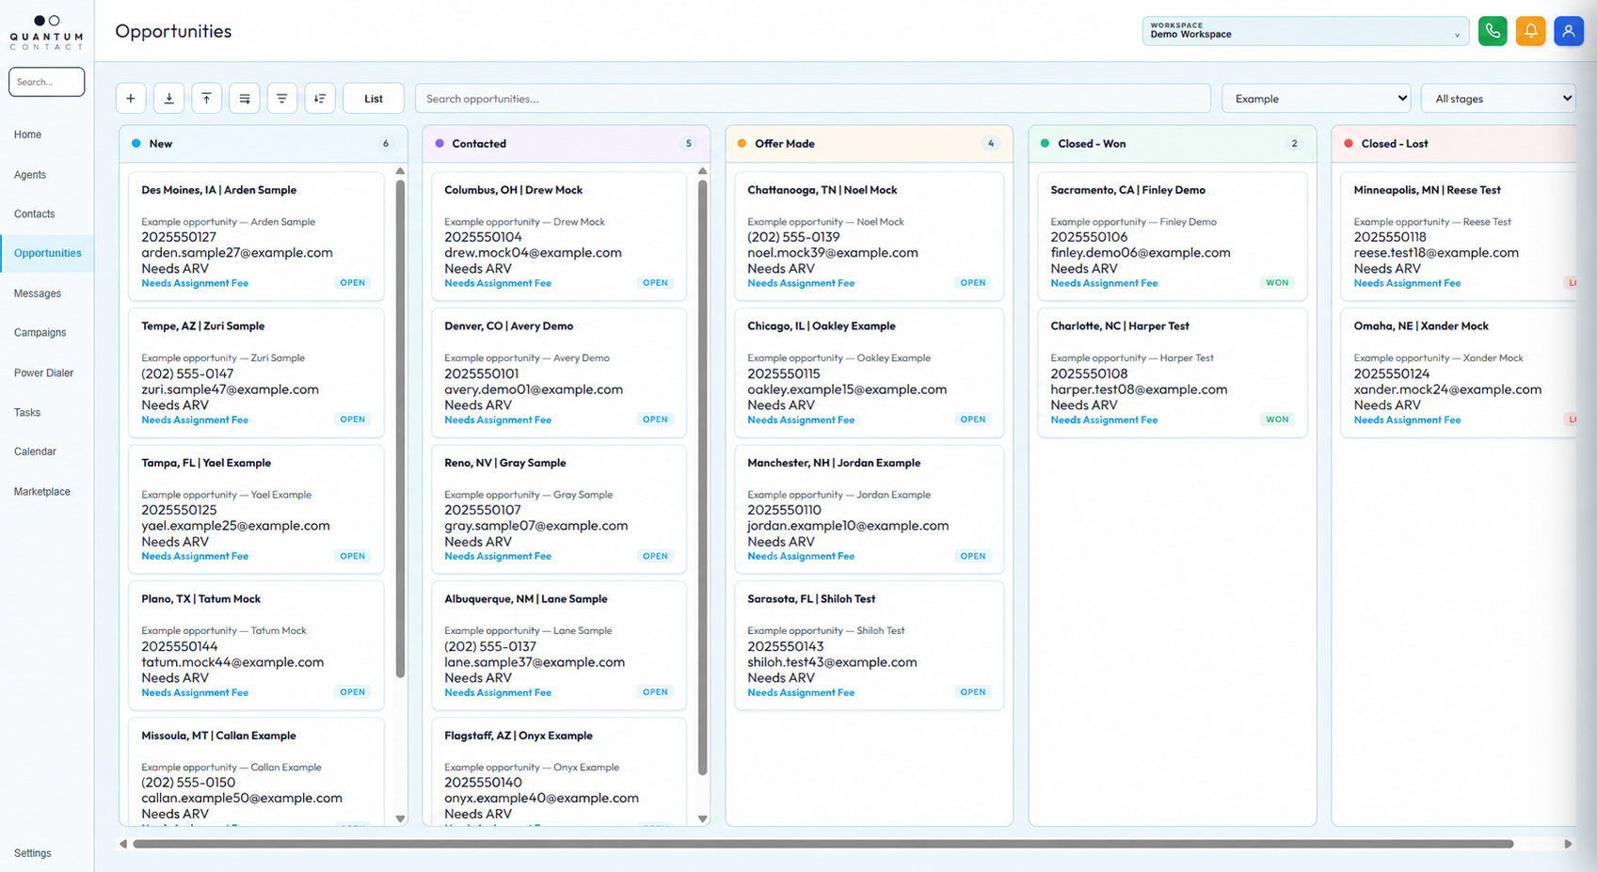Click the New column vertical scrollbar thumb
This screenshot has height=872, width=1597.
(x=400, y=428)
